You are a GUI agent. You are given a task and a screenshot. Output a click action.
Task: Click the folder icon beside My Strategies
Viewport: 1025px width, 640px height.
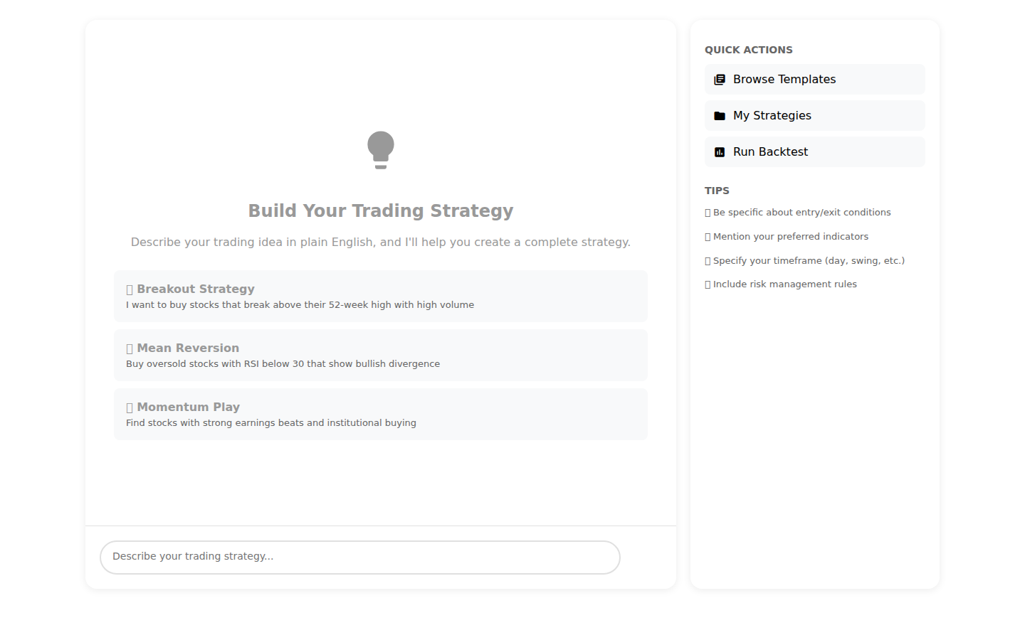tap(720, 115)
